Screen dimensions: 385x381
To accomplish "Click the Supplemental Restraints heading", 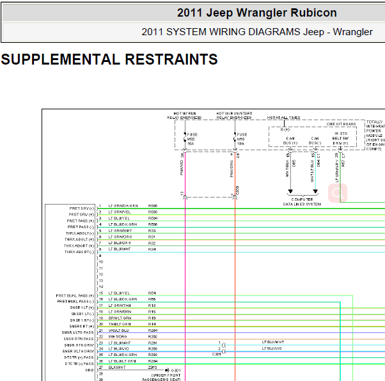I will pyautogui.click(x=109, y=59).
